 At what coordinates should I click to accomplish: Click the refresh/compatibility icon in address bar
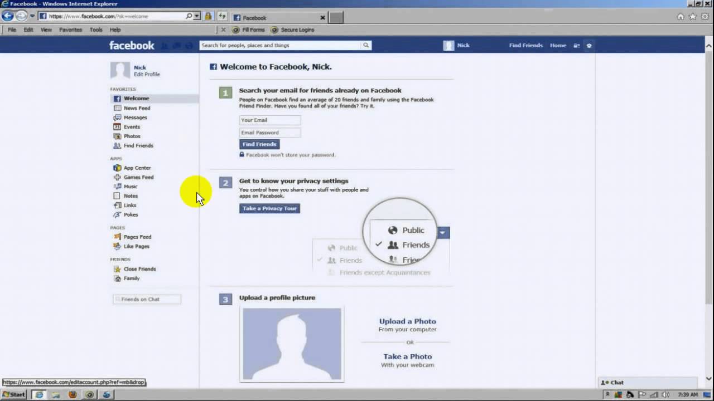coord(222,16)
